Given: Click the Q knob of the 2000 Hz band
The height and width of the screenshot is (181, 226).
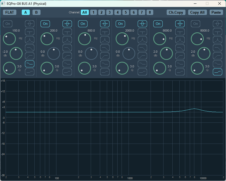Looking at the screenshot, I should [122, 68].
